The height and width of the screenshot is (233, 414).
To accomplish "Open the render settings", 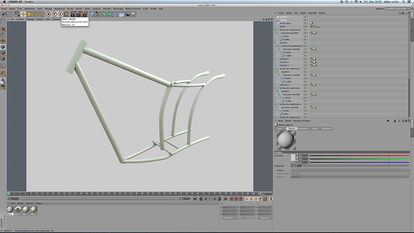I will [x=85, y=14].
